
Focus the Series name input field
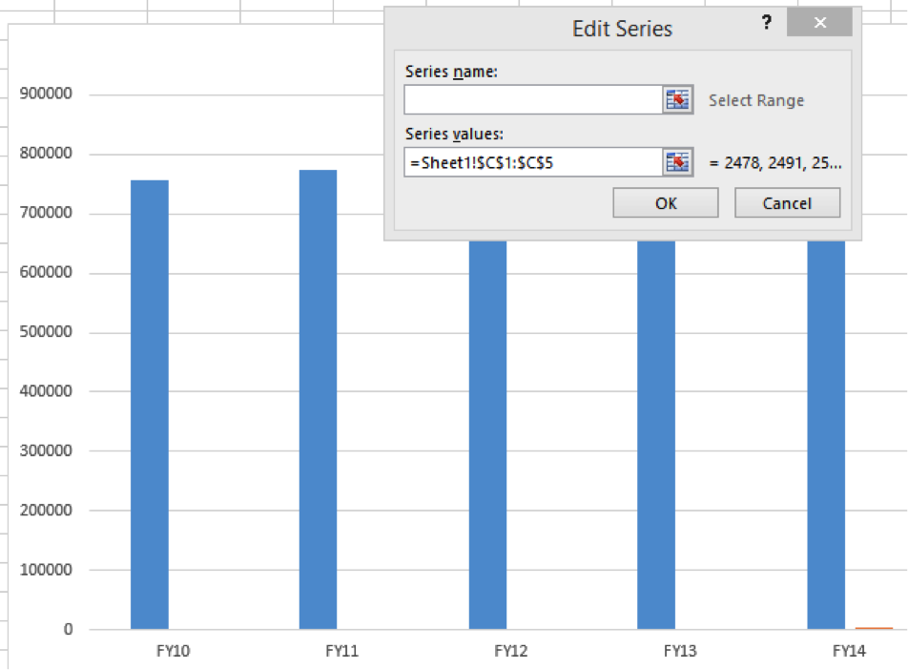tap(533, 99)
